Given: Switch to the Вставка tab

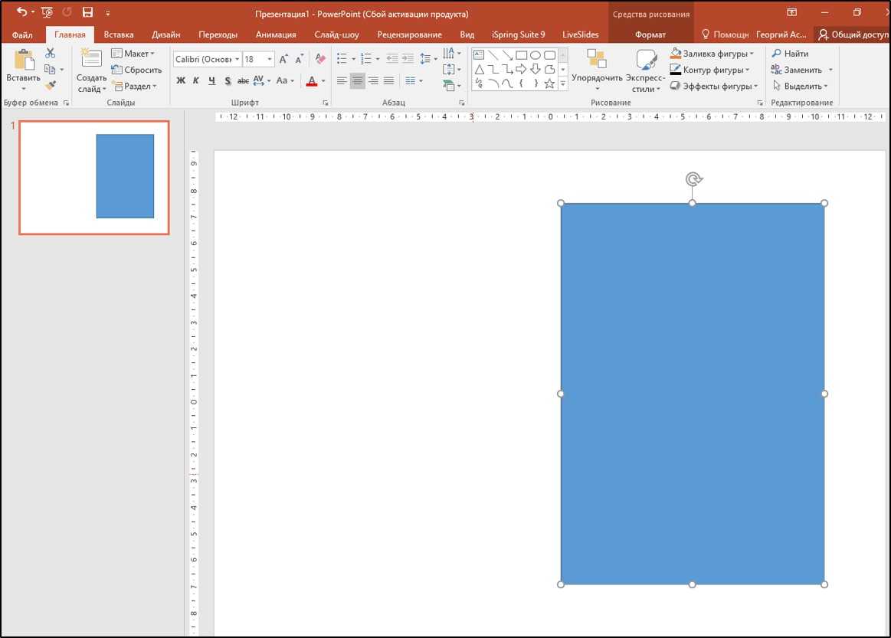Looking at the screenshot, I should 118,34.
